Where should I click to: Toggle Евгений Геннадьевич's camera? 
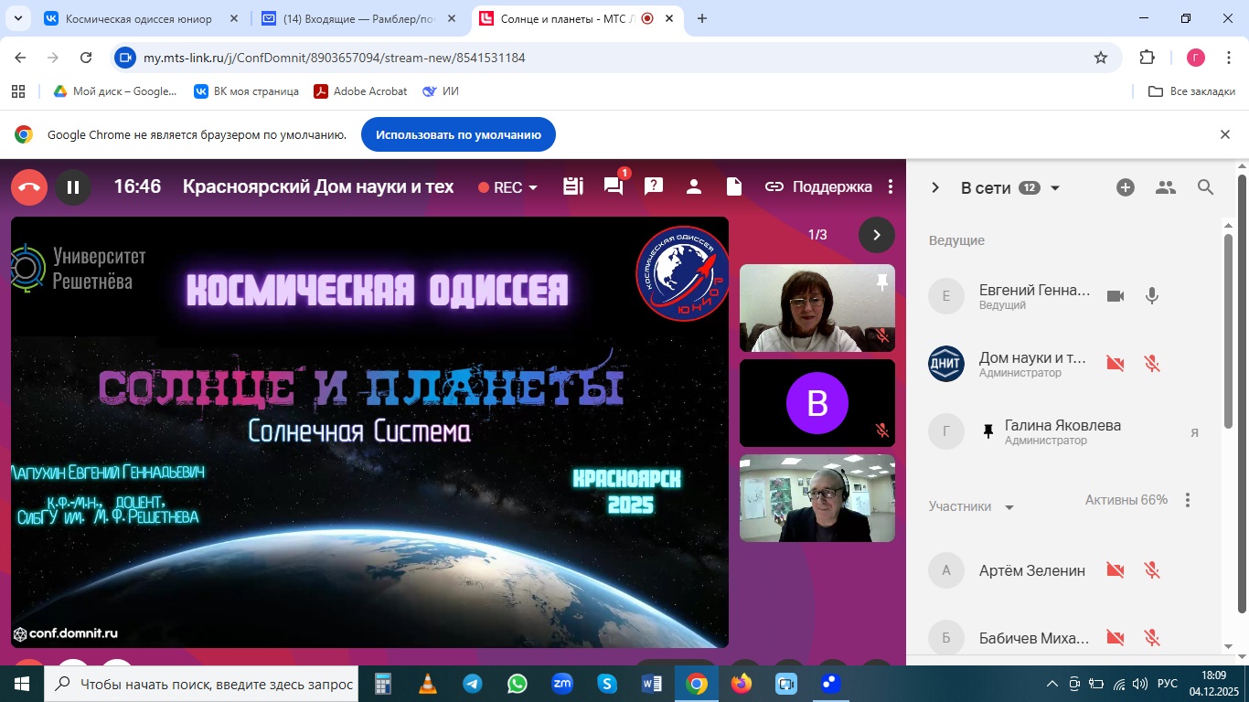1115,295
